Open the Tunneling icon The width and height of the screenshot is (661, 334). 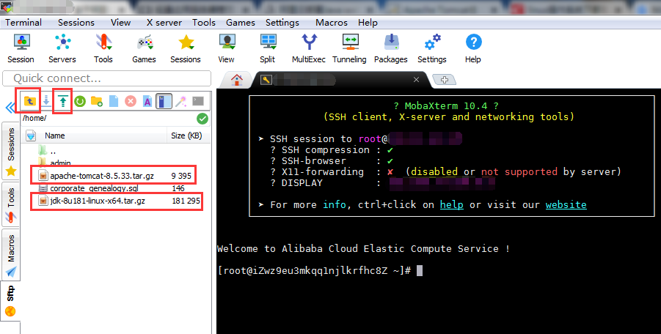click(349, 49)
